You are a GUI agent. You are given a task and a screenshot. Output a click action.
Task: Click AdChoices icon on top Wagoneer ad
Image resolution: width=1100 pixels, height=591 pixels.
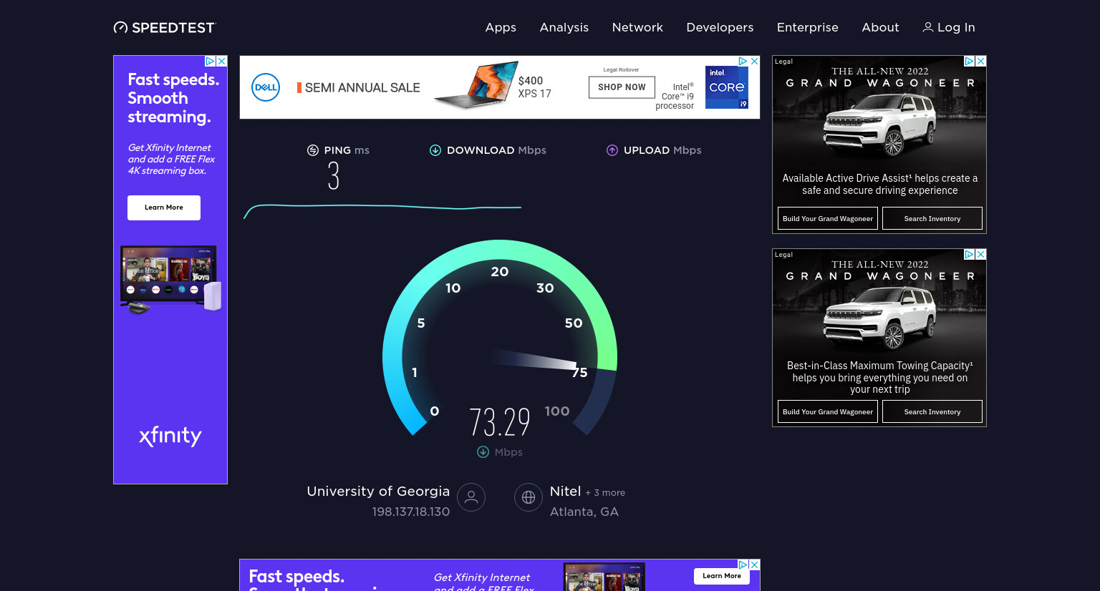(970, 62)
